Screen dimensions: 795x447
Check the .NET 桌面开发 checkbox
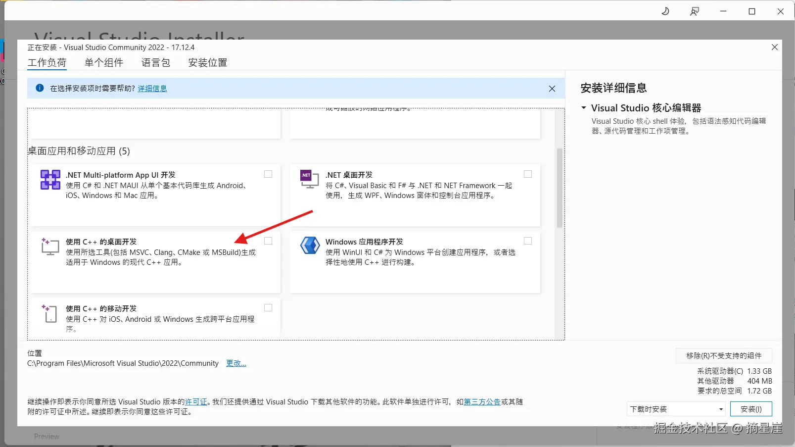[528, 174]
